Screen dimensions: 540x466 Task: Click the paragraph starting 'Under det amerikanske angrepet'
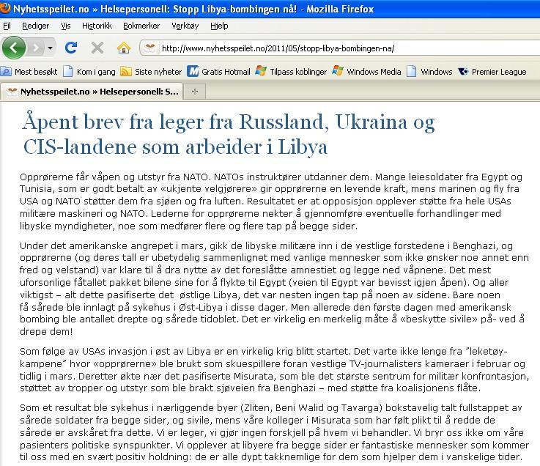(x=274, y=289)
